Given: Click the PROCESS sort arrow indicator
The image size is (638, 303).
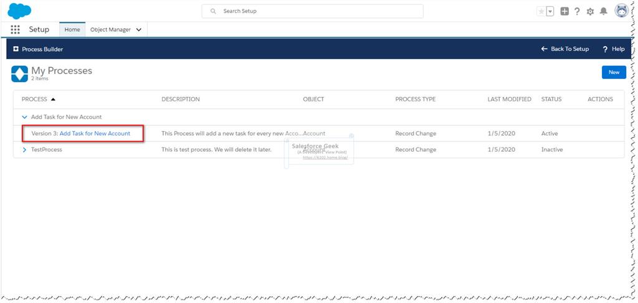Looking at the screenshot, I should (x=53, y=100).
